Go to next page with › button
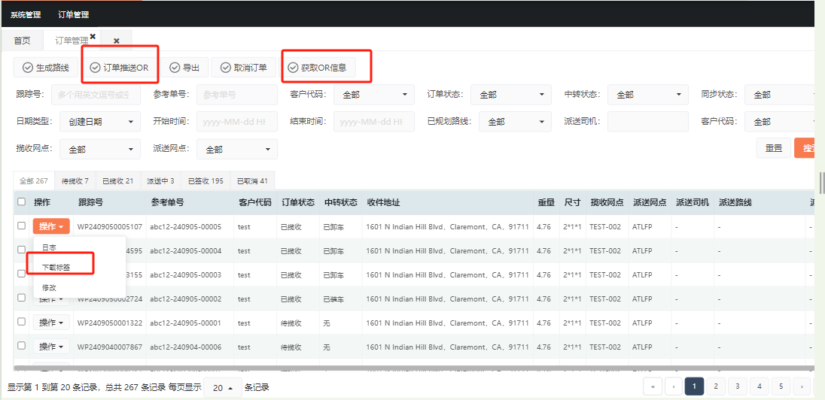 tap(802, 386)
